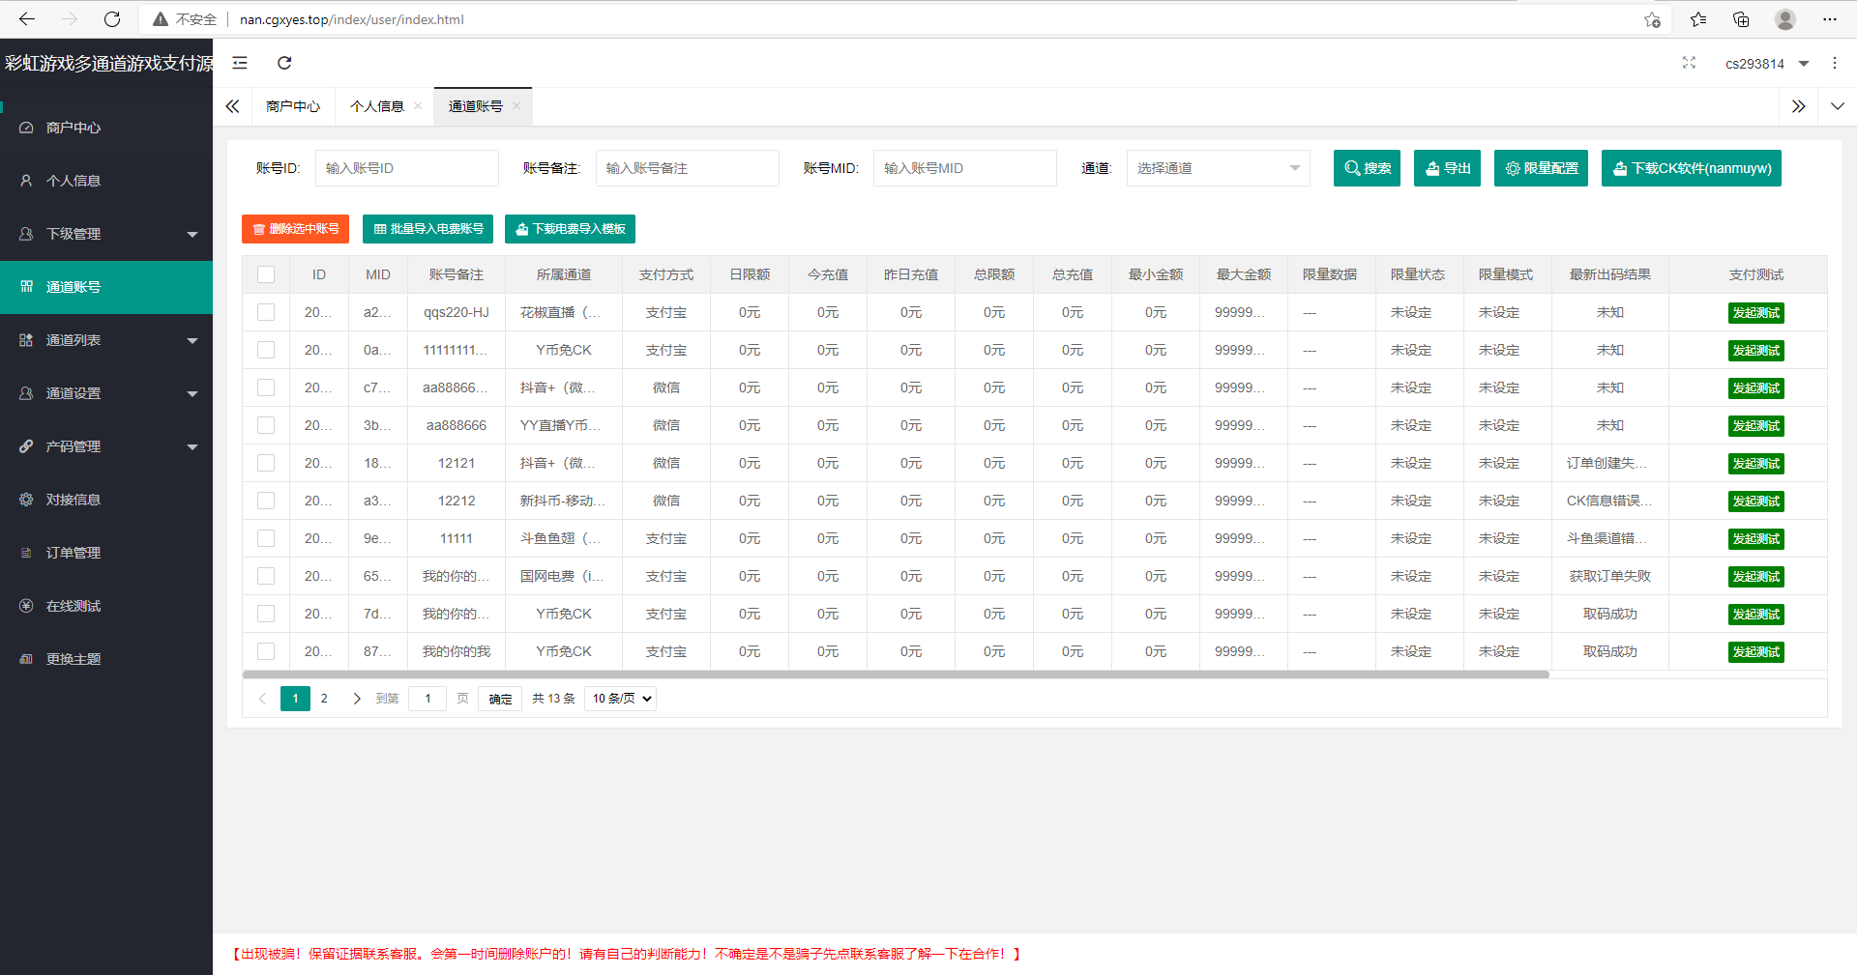Open the 10 条/页 page size dropdown
Image resolution: width=1857 pixels, height=975 pixels.
622,699
